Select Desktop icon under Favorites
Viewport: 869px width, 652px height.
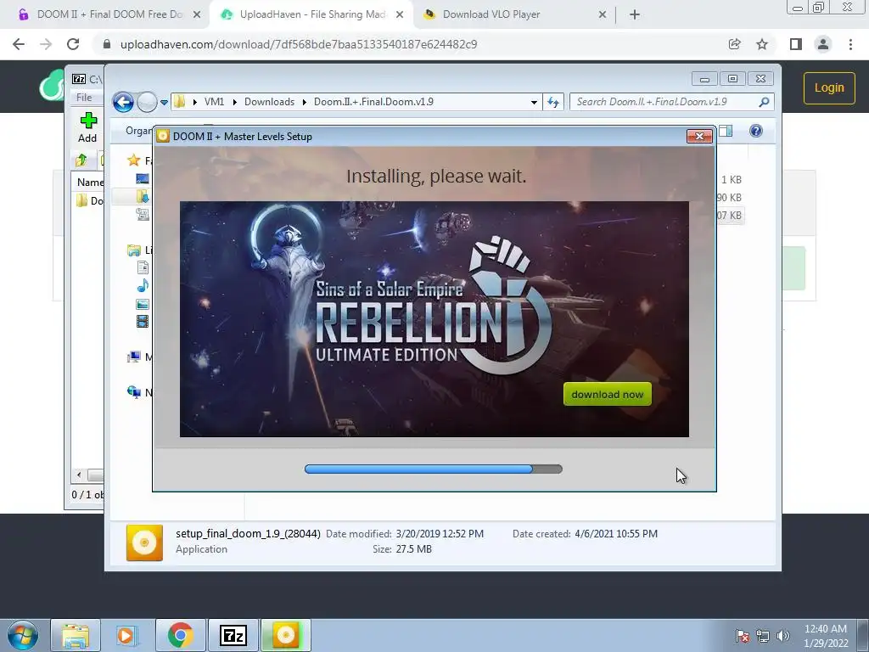click(x=143, y=178)
